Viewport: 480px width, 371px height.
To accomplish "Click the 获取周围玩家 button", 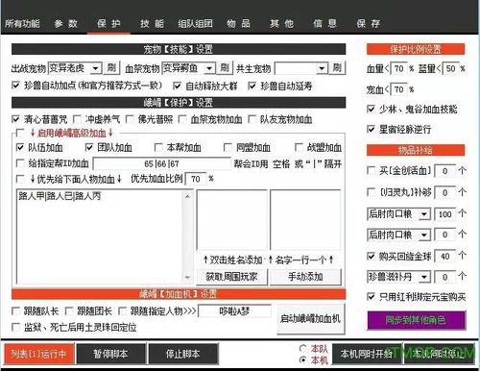I will 231,277.
